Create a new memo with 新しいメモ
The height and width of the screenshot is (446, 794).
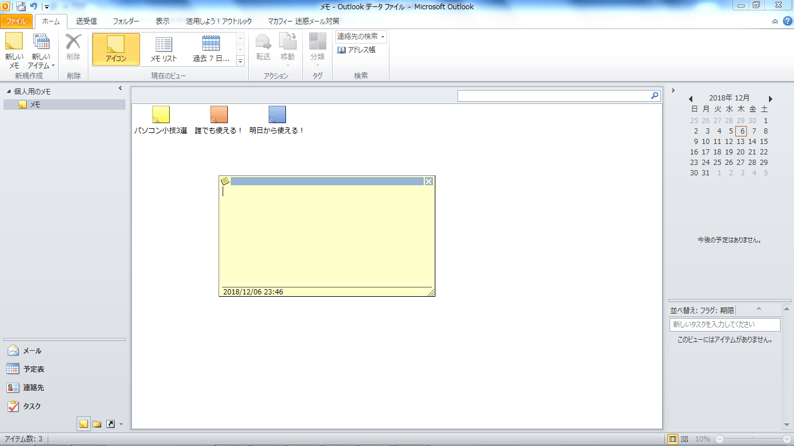[x=14, y=51]
